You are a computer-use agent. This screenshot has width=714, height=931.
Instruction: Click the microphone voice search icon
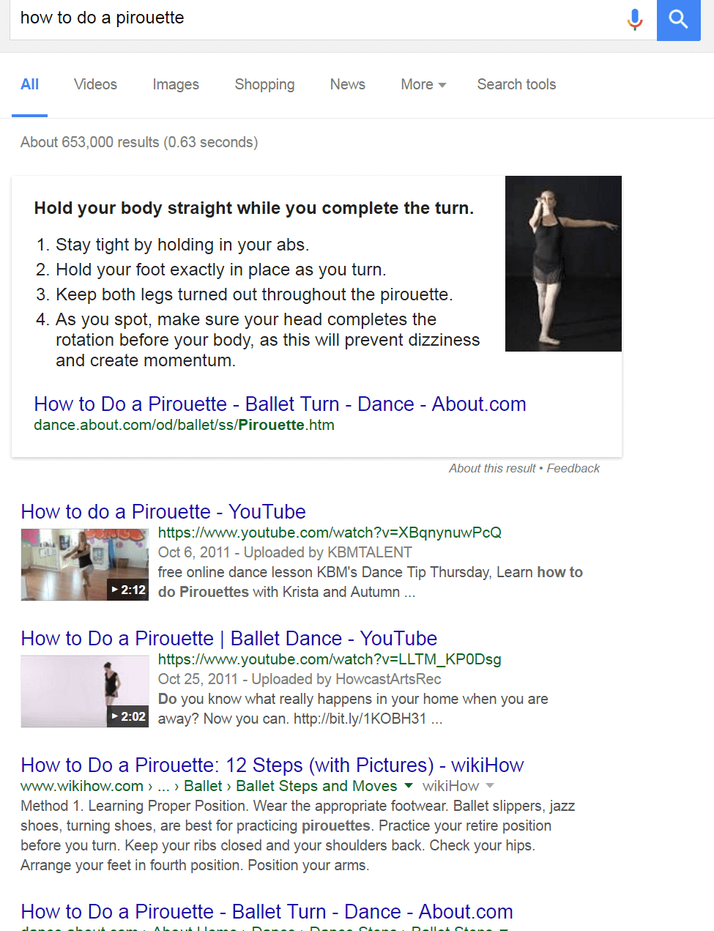tap(635, 19)
